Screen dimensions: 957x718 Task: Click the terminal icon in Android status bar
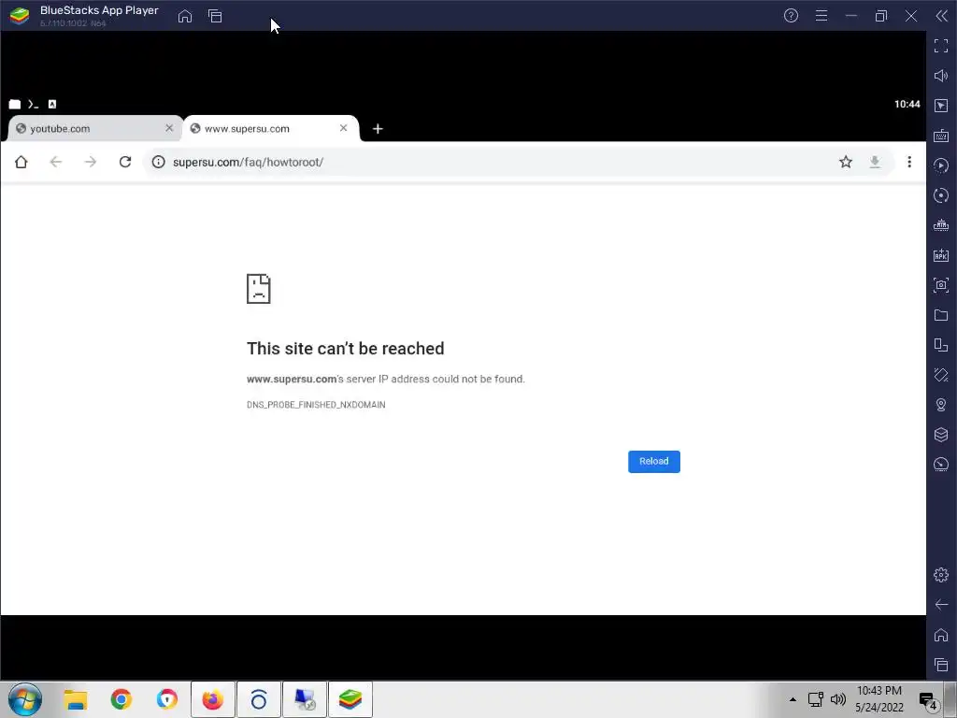(33, 105)
